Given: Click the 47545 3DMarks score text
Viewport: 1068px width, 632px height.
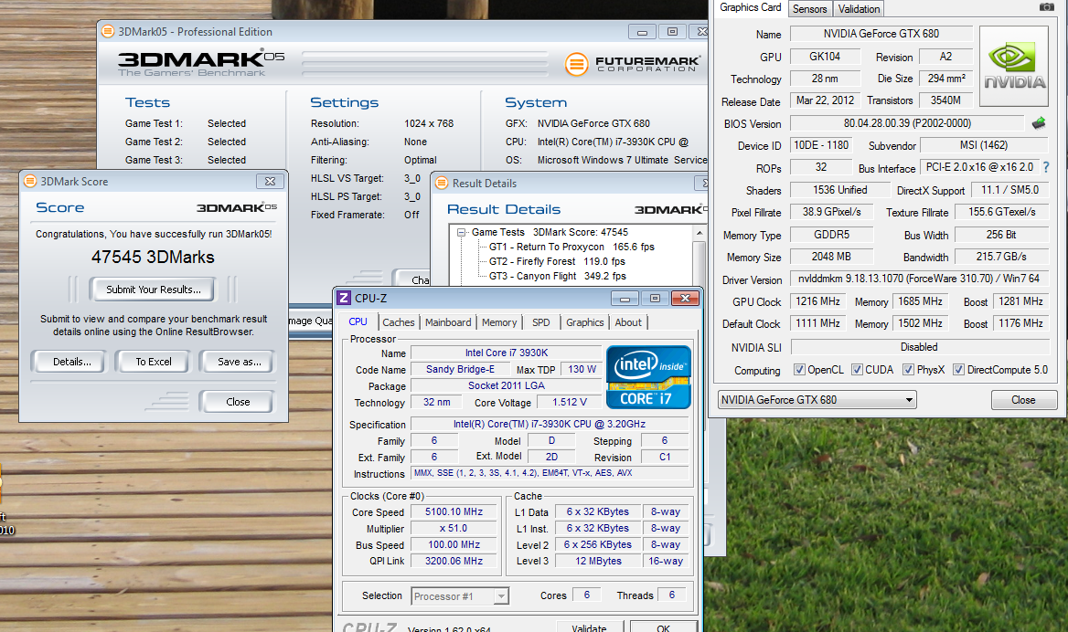Looking at the screenshot, I should pos(154,258).
